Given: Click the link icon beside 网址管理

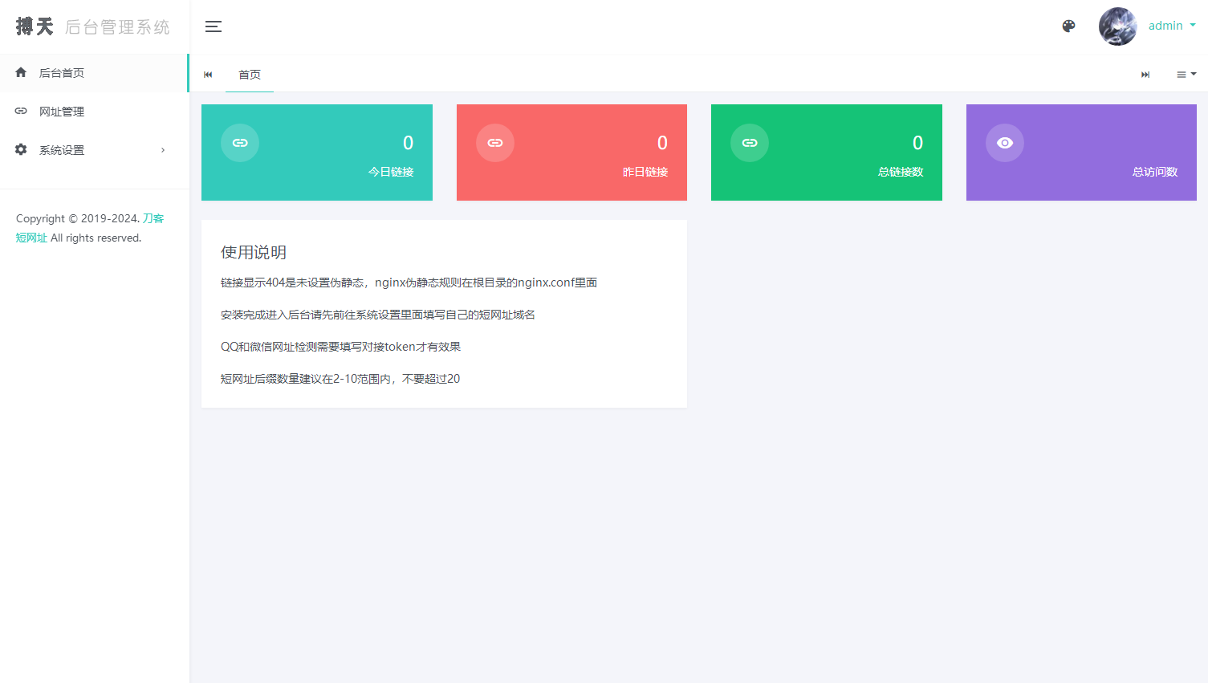Looking at the screenshot, I should (x=20, y=111).
